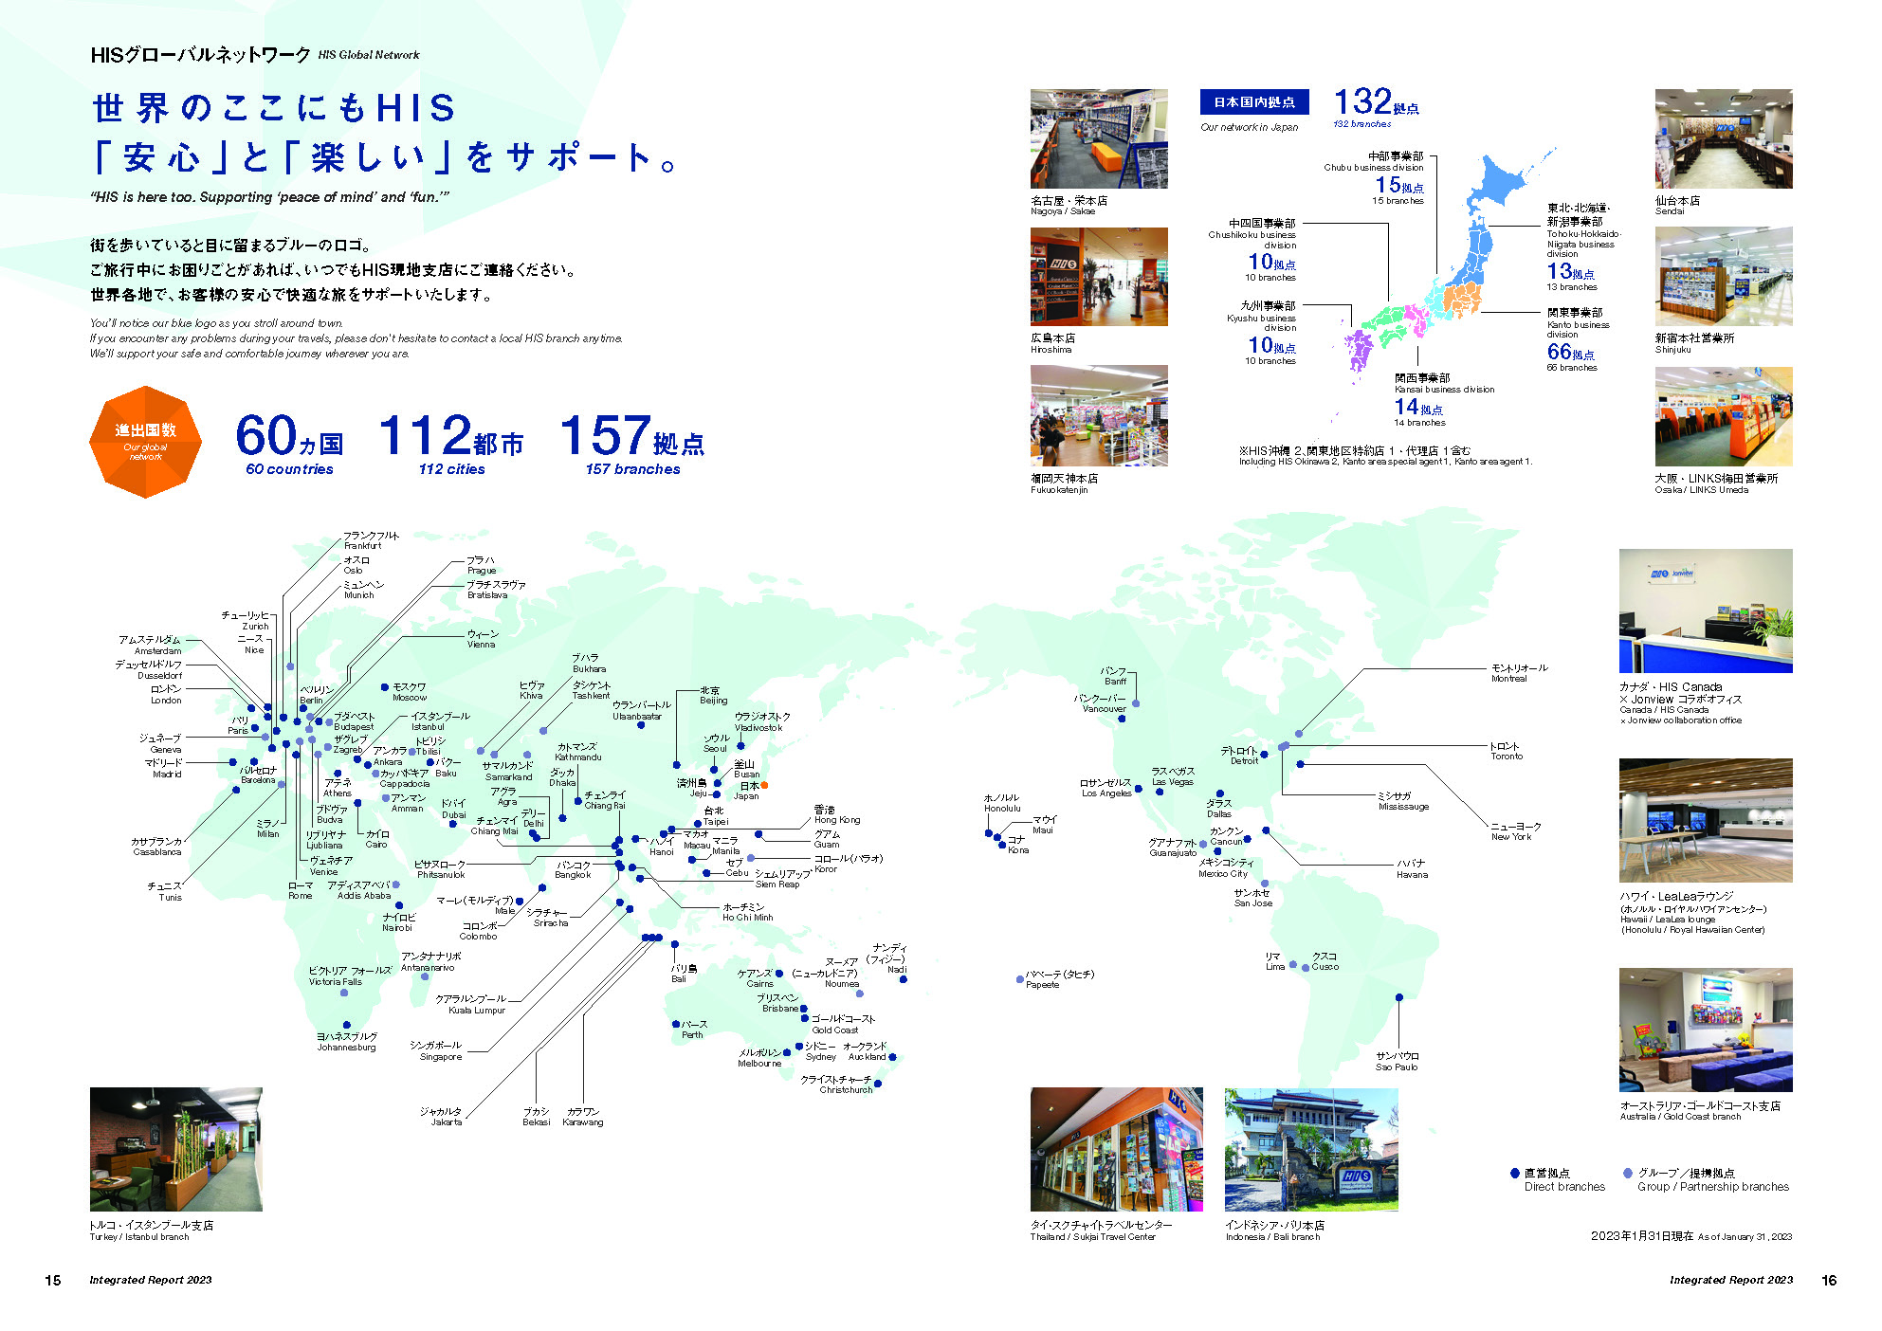Viewport: 1882px width, 1331px height.
Task: Click the Antananarivo map dot
Action: (424, 976)
